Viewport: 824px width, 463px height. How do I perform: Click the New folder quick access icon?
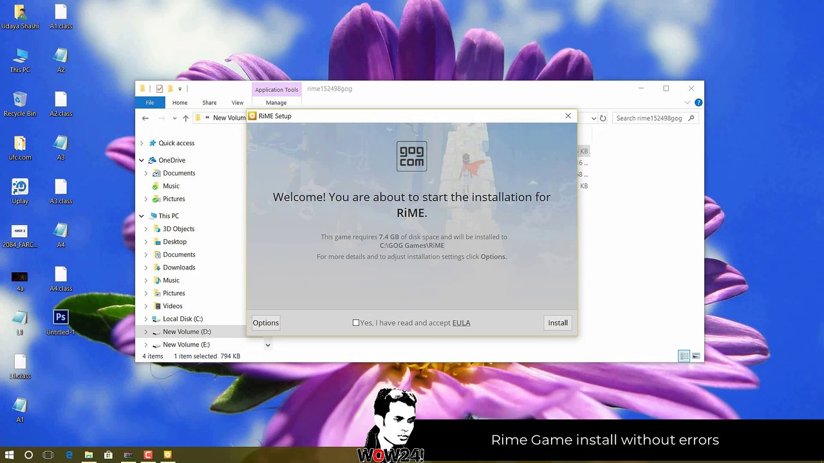[170, 89]
